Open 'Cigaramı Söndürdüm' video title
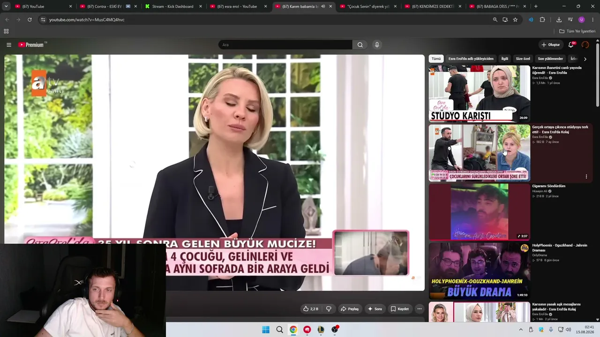Screen dimensions: 600x337 click(548, 186)
